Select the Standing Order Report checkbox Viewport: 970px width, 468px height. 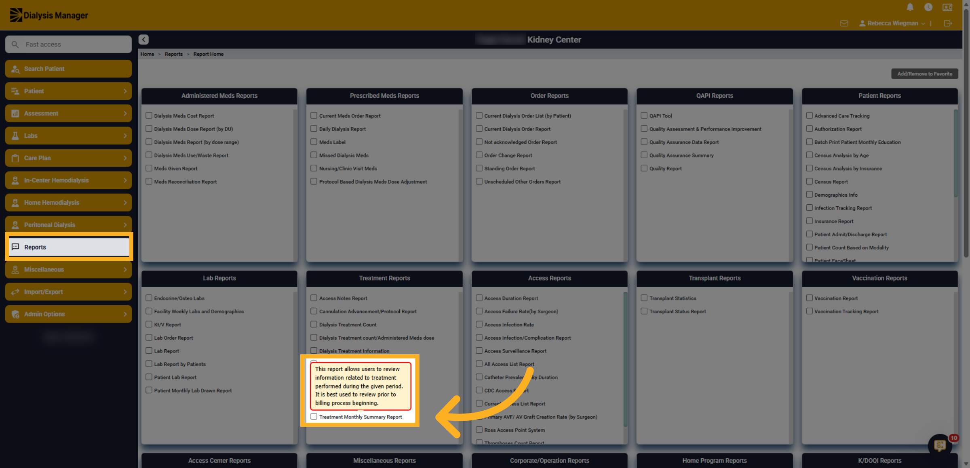pyautogui.click(x=479, y=168)
